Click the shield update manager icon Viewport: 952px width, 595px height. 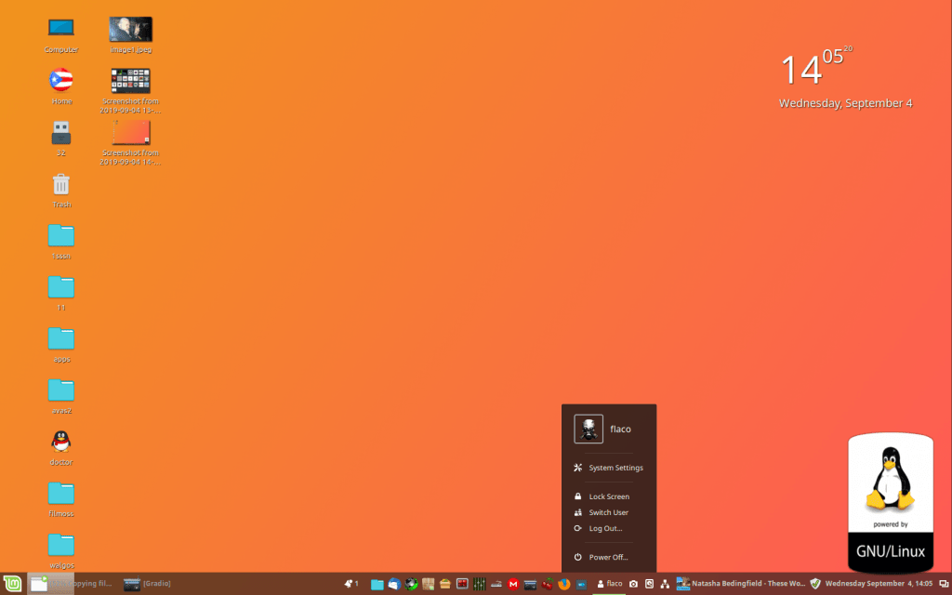click(x=815, y=584)
